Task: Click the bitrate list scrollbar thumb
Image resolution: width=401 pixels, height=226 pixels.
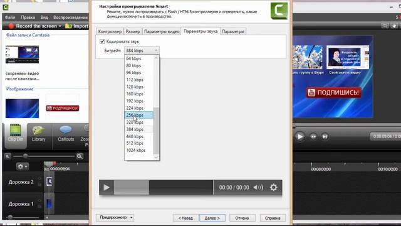Action: coord(156,131)
